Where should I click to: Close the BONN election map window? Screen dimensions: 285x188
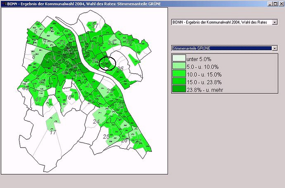tap(280, 3)
